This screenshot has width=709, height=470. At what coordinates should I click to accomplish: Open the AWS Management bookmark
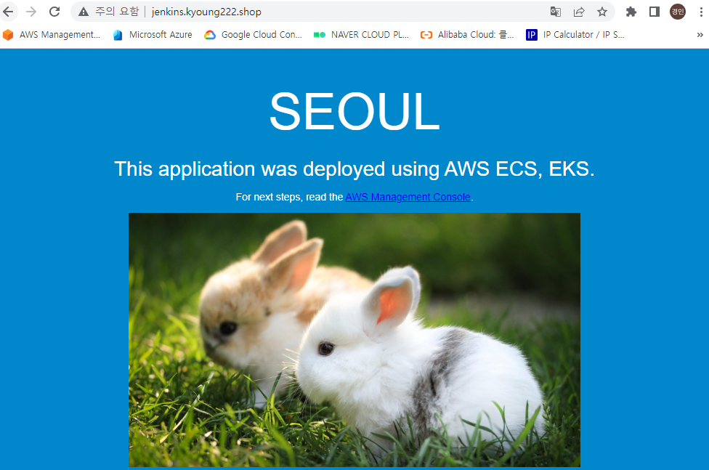(x=51, y=35)
